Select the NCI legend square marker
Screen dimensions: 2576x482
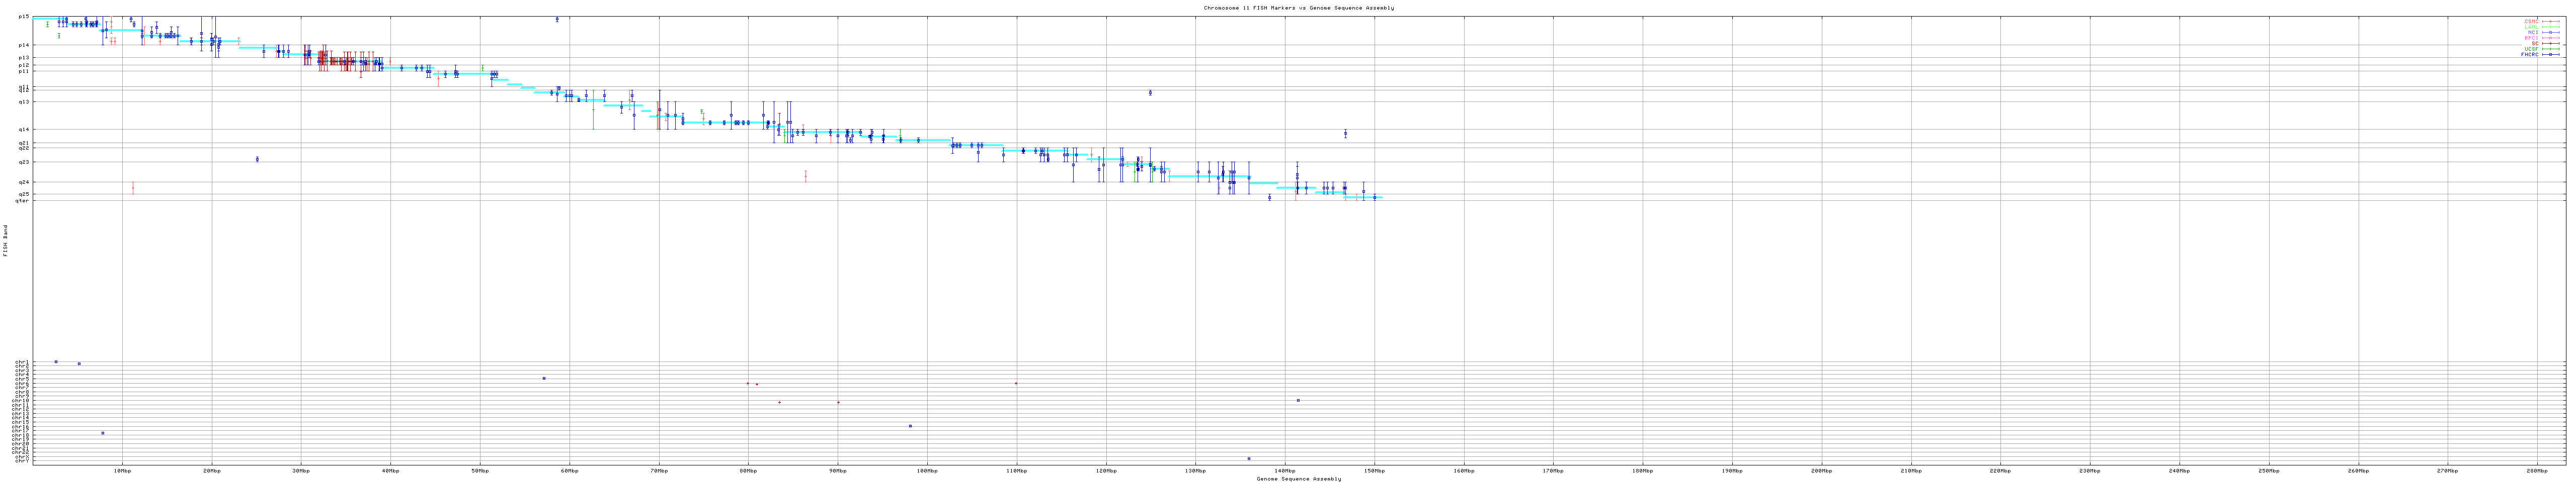tap(2552, 32)
